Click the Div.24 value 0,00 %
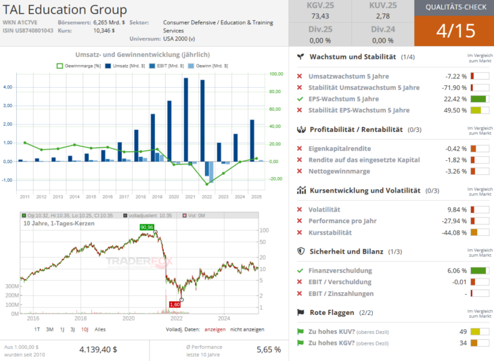Viewport: 494px width, 361px height. 383,41
